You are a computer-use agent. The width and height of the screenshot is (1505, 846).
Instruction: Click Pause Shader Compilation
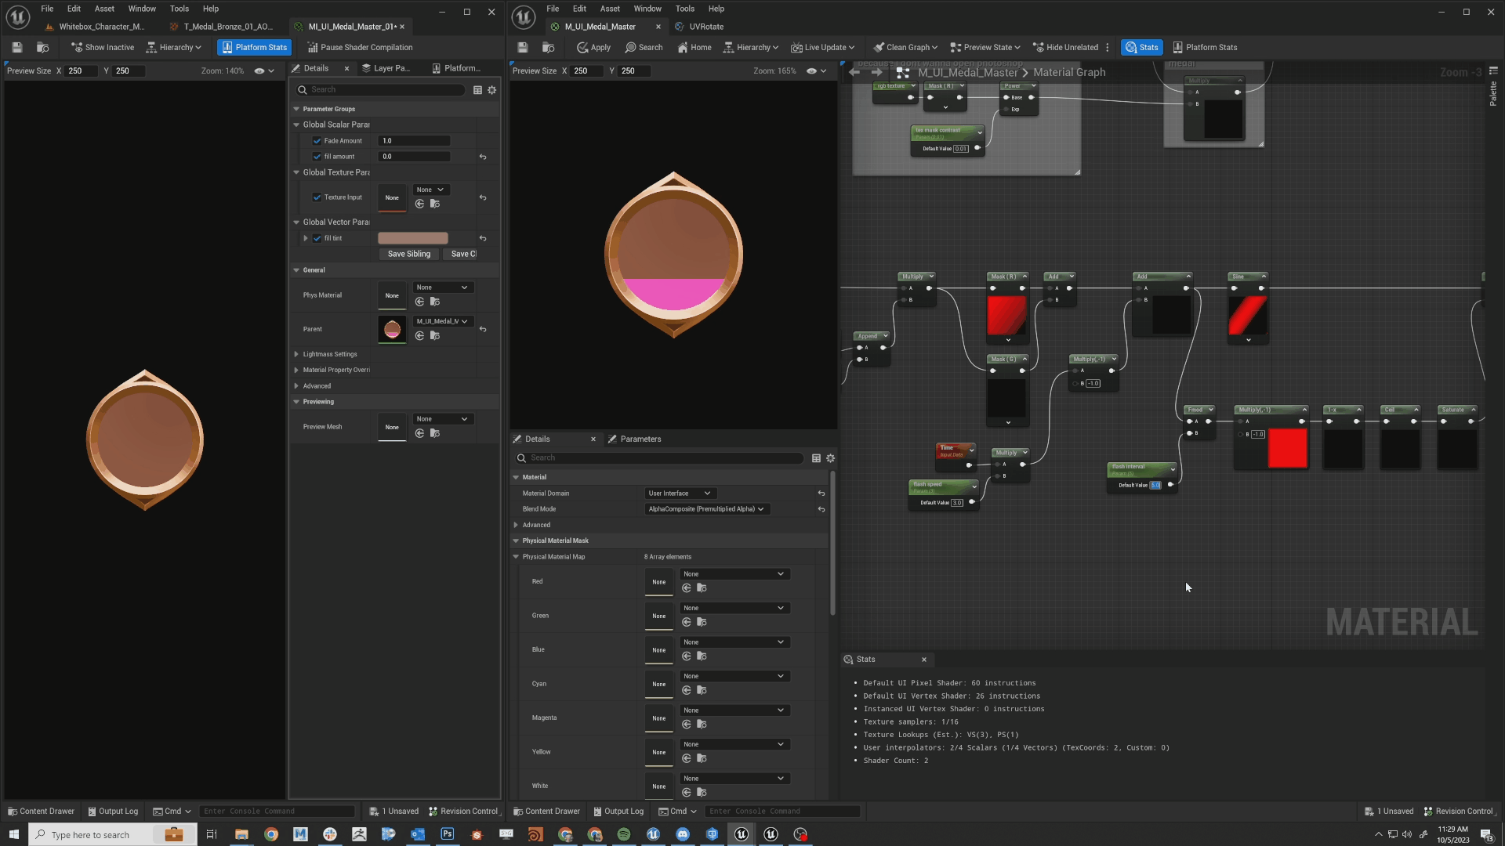coord(360,48)
